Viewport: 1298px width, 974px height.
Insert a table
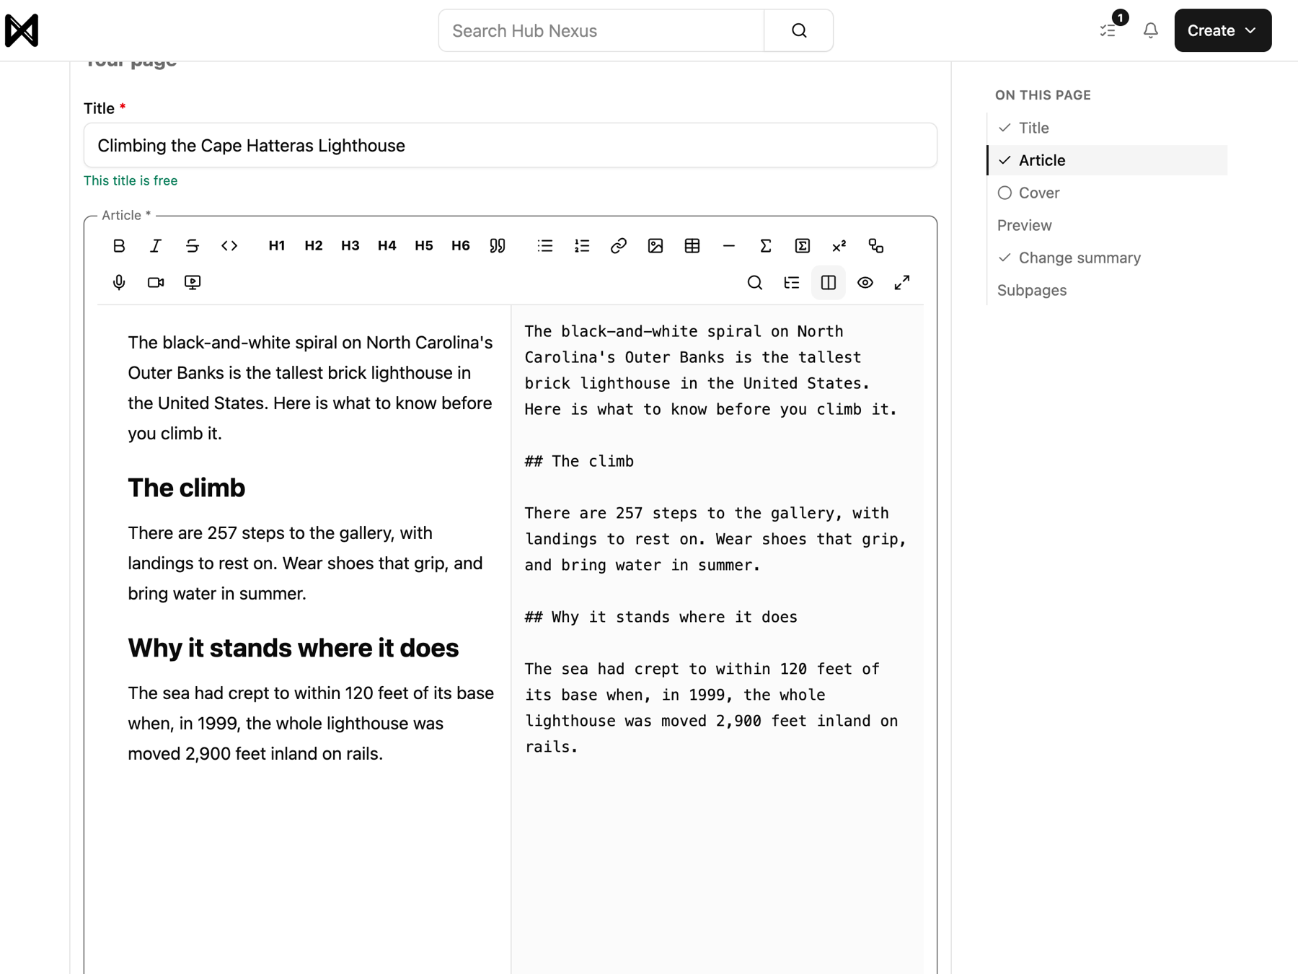pyautogui.click(x=692, y=246)
